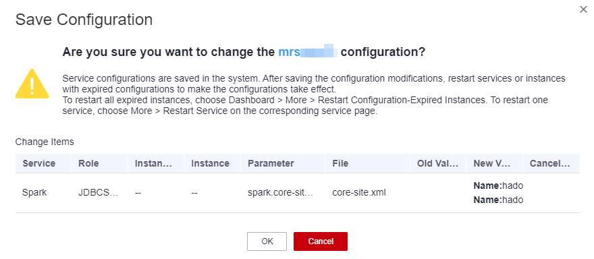Click the first Name:hado new value
This screenshot has height=259, width=594.
tap(498, 186)
